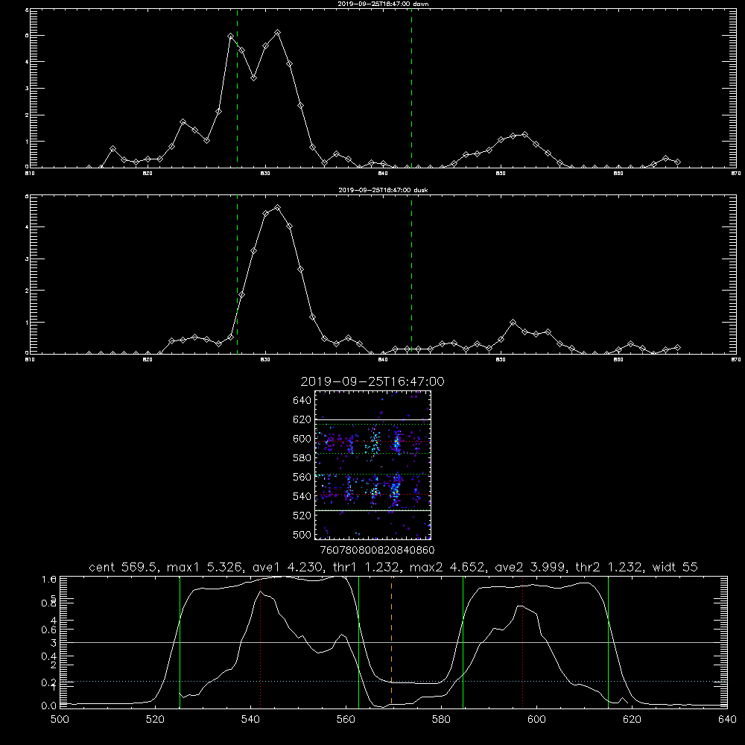Click the 'cent 569.5' value in stats line

(123, 567)
